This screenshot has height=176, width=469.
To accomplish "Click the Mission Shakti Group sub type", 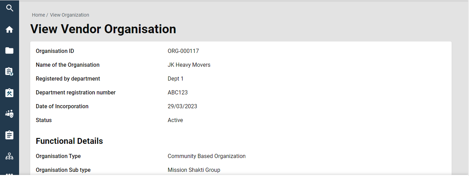I will tap(194, 170).
